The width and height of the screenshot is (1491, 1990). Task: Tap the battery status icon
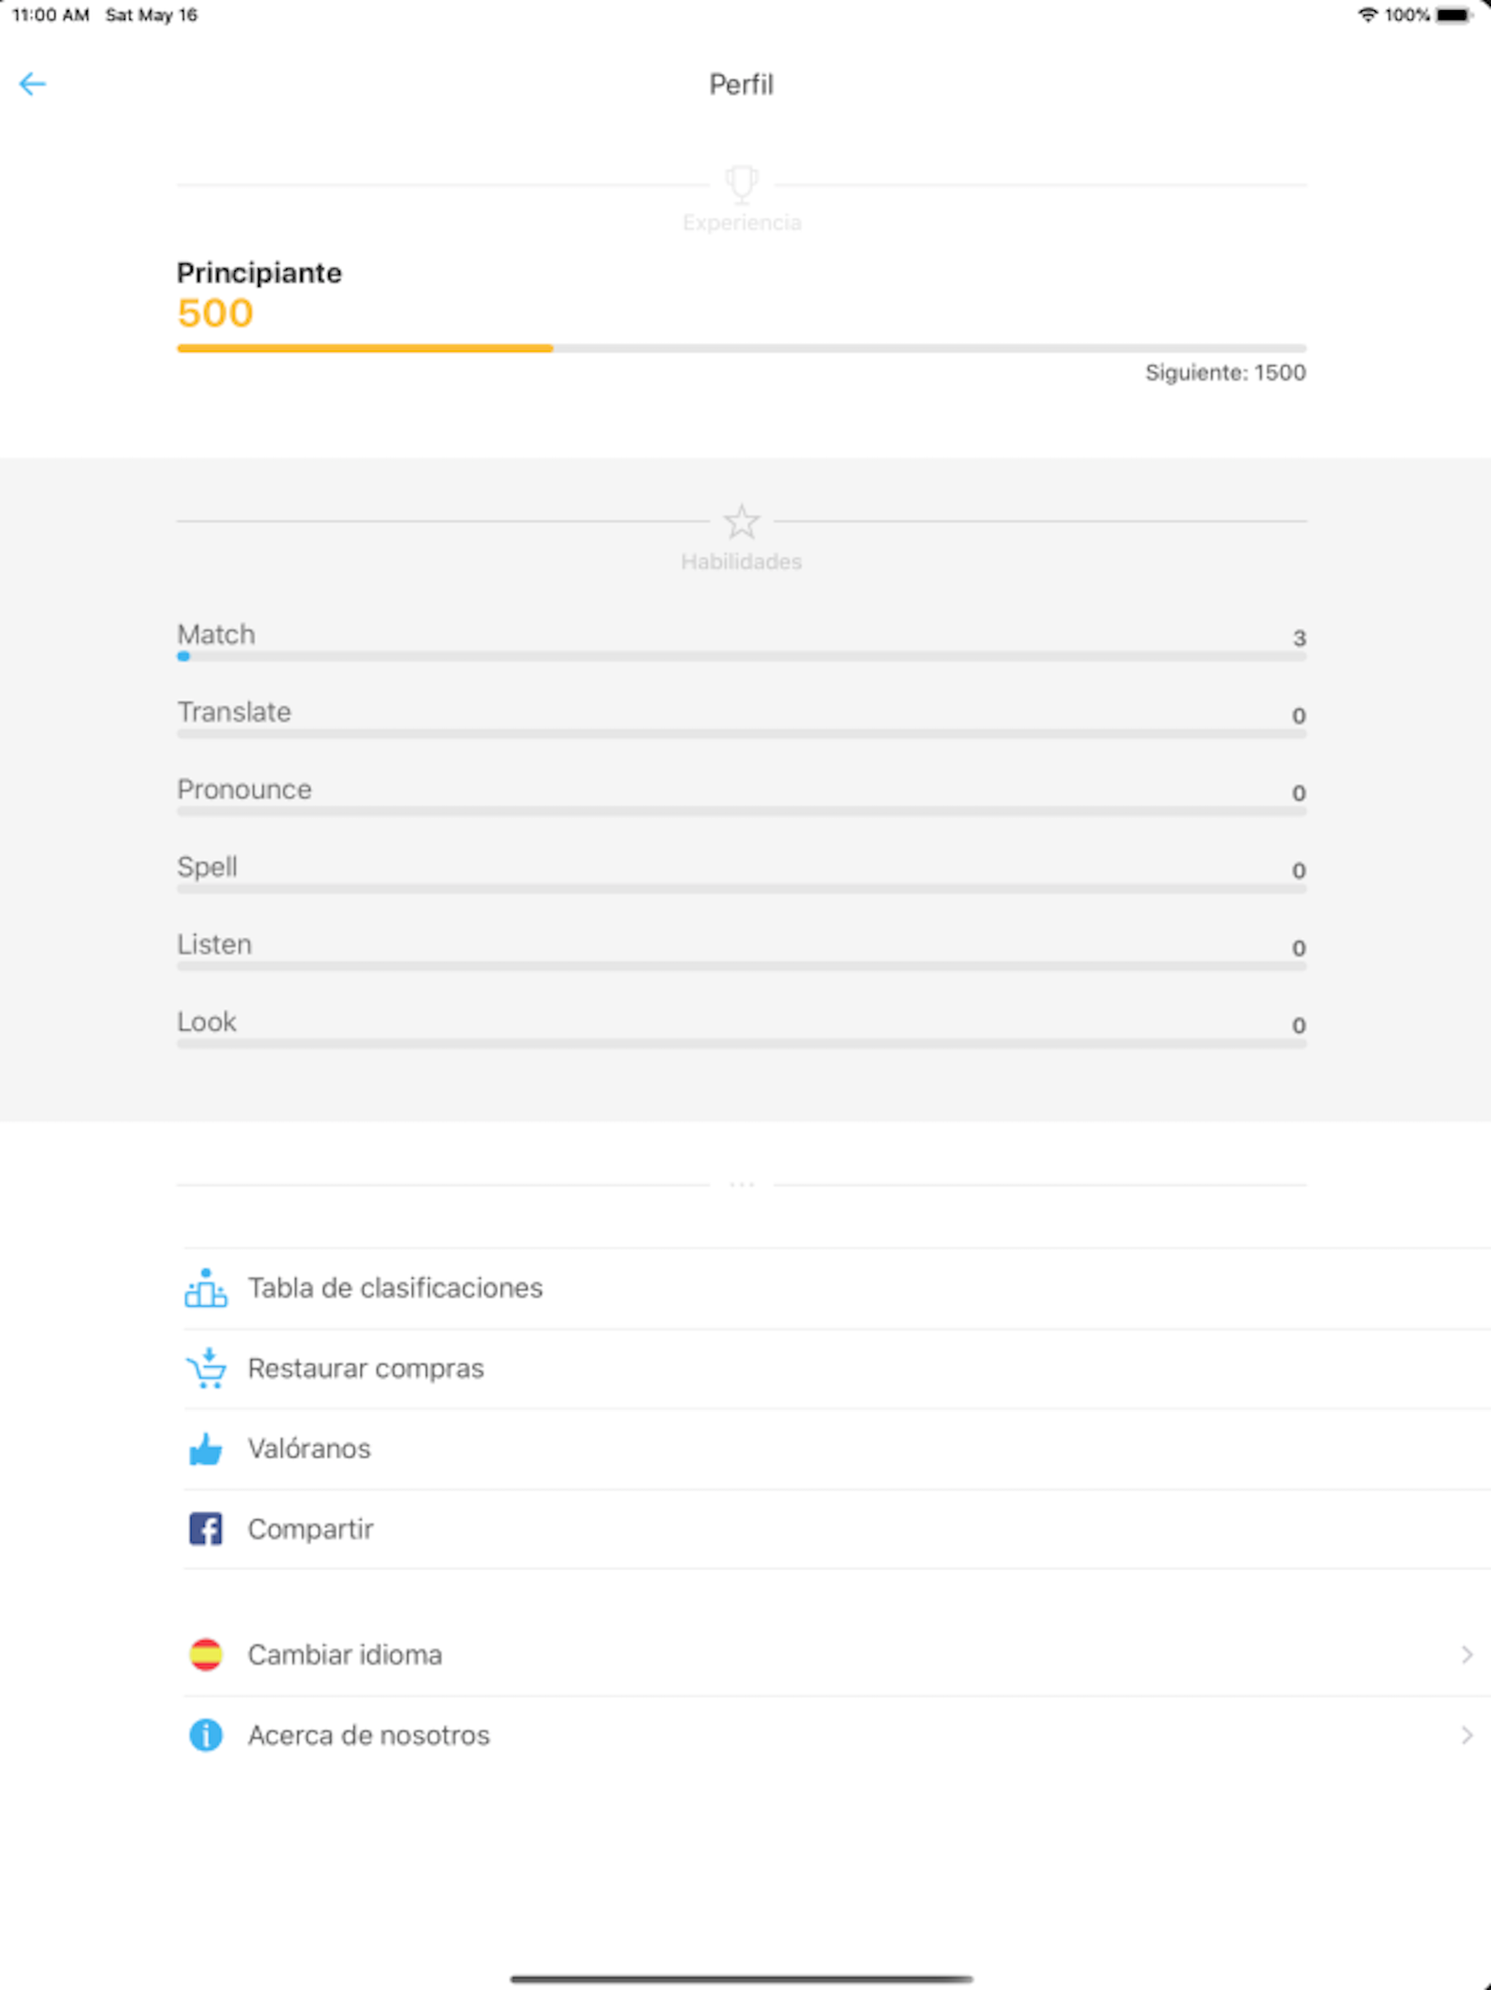click(1453, 15)
